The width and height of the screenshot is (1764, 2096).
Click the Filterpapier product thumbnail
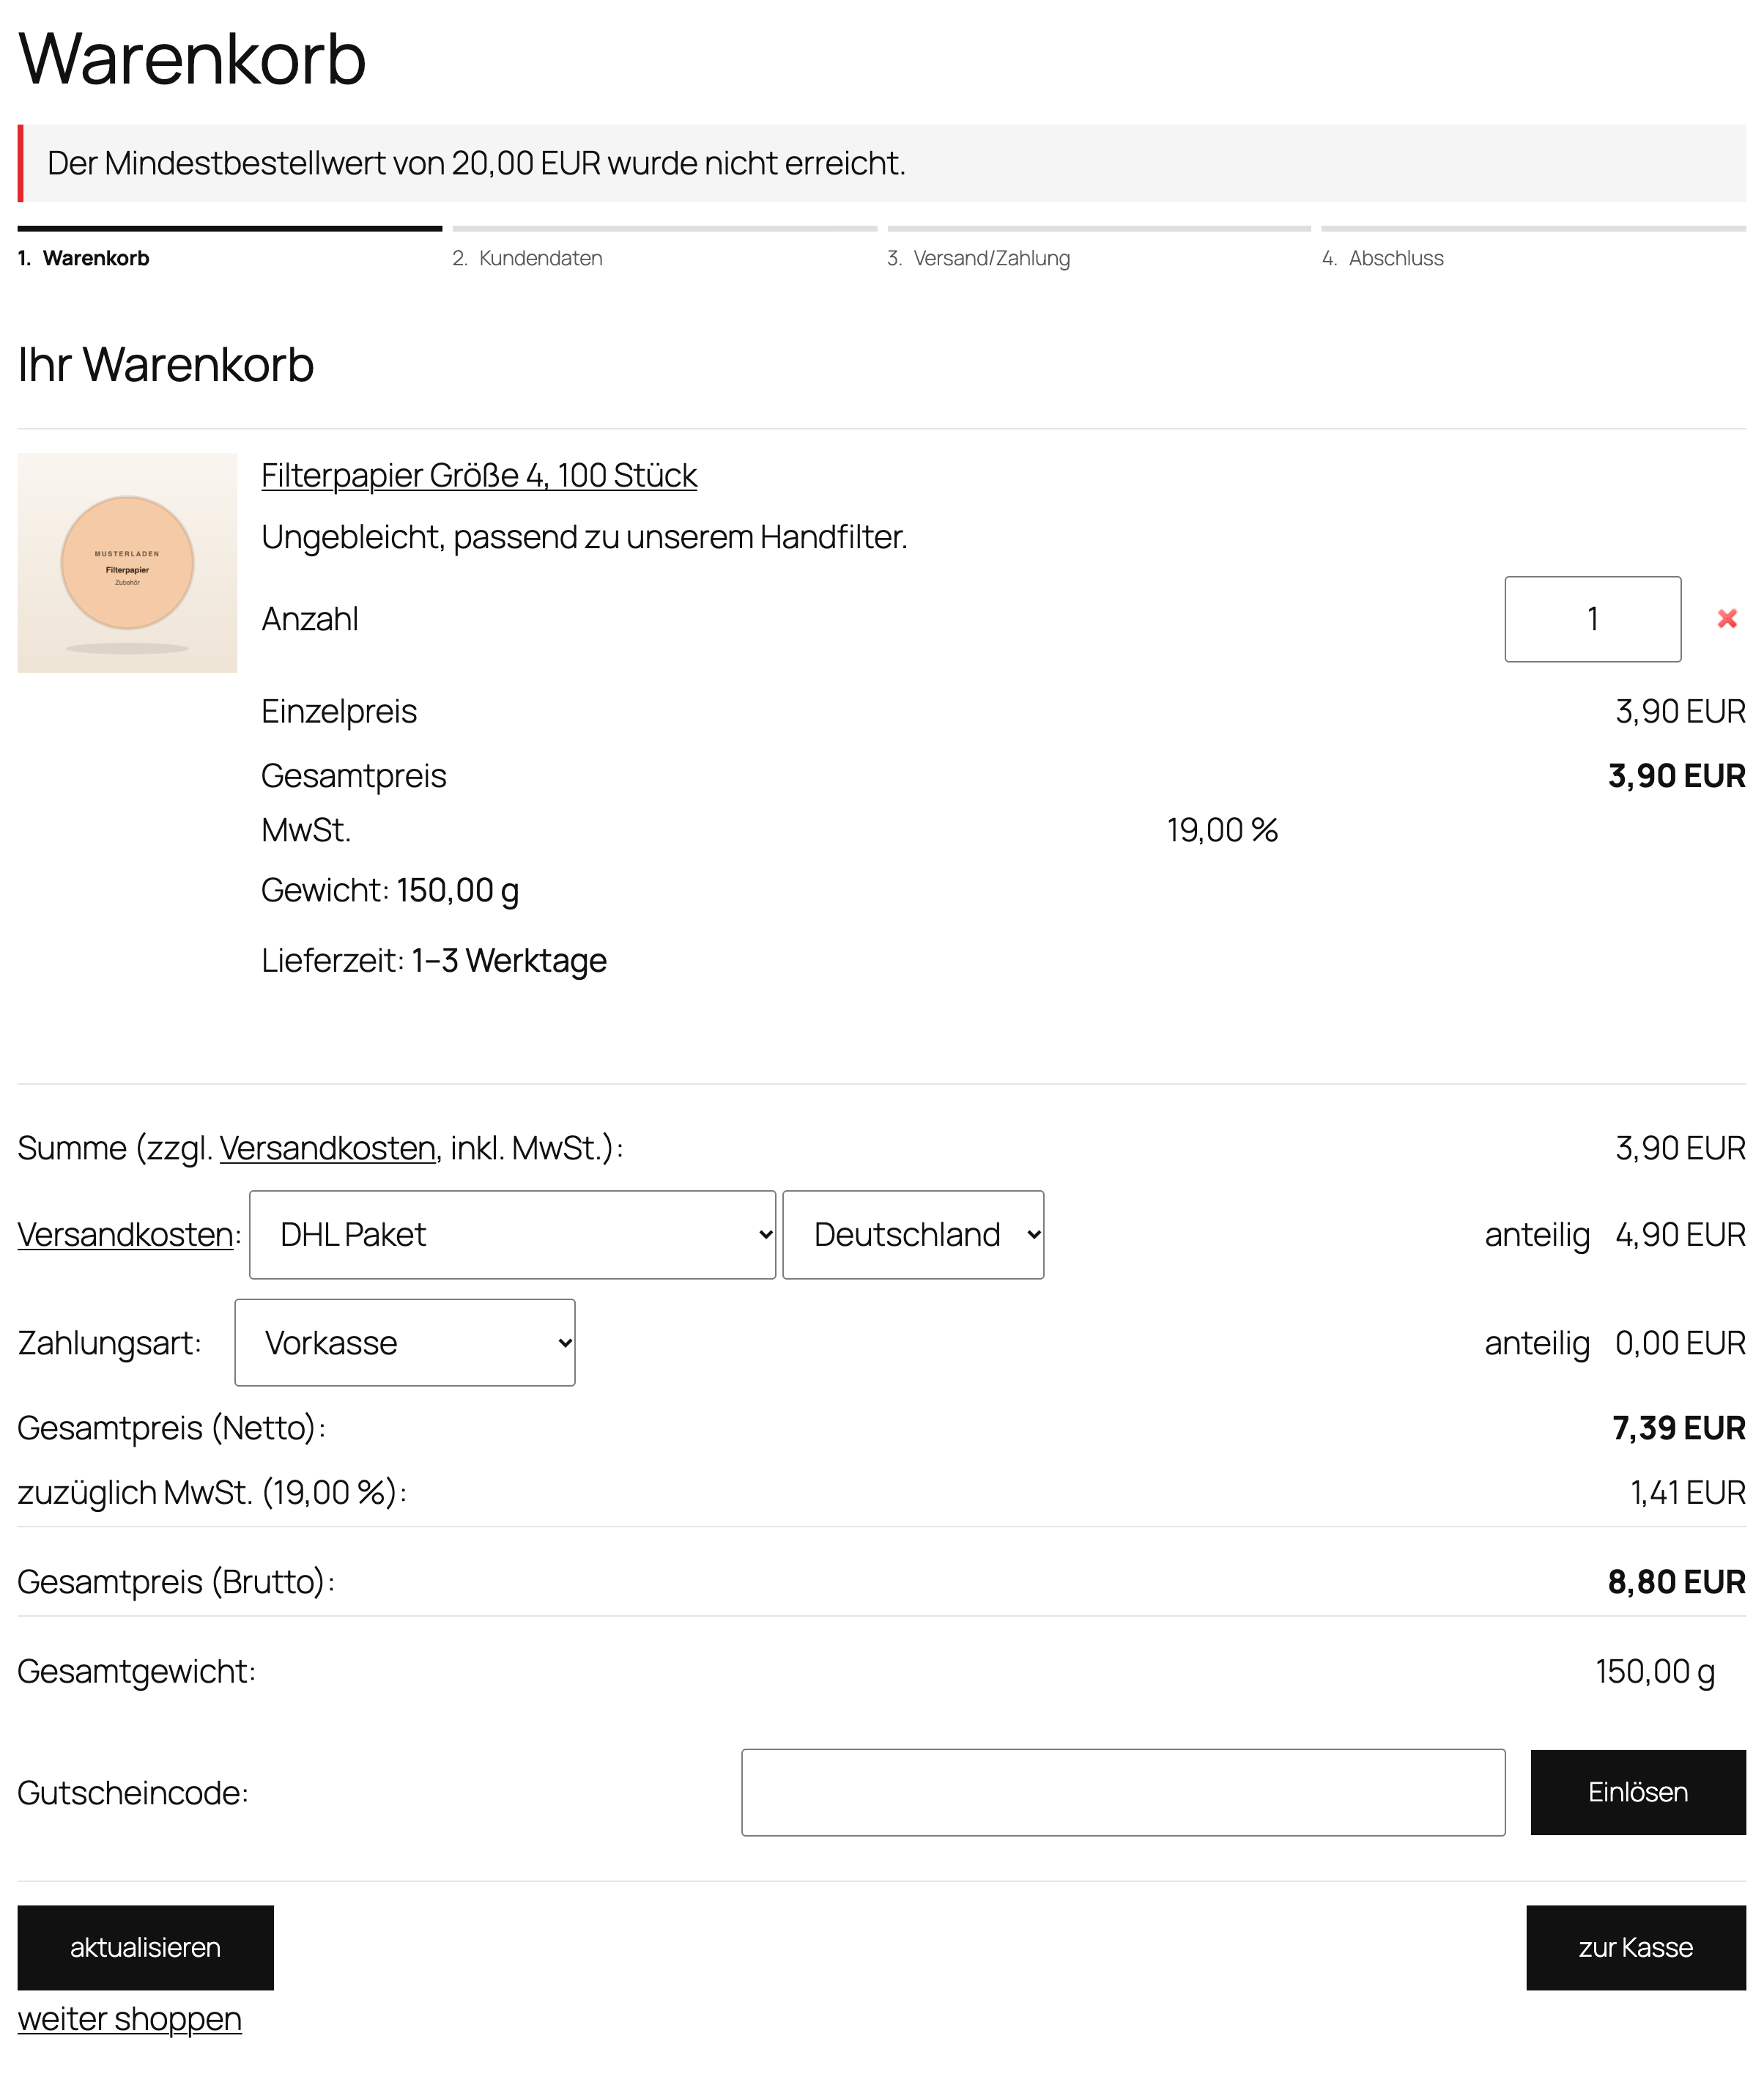click(x=127, y=562)
